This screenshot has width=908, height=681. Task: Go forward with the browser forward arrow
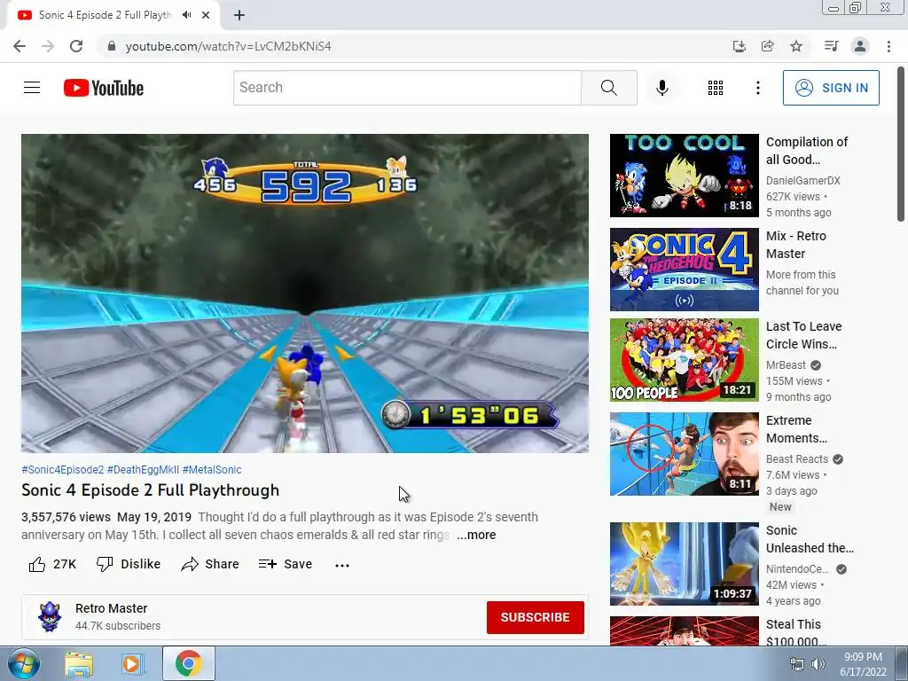click(48, 46)
